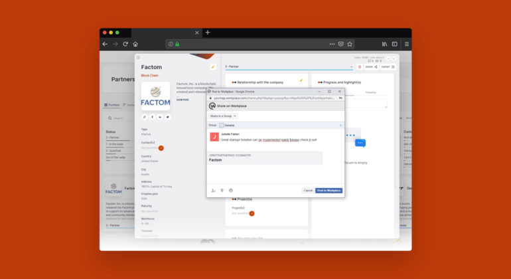The image size is (511, 279).
Task: Open the Firefox library icon
Action: (384, 44)
